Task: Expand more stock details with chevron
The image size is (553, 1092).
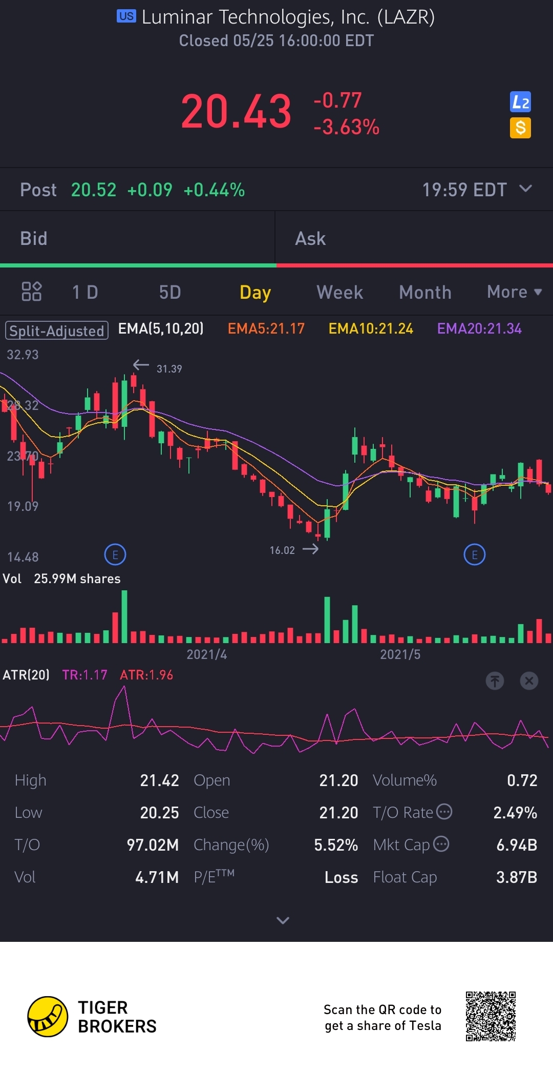Action: pos(283,920)
